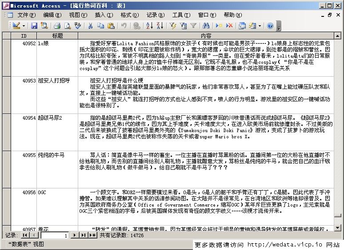Click the ID cell 40952
The height and width of the screenshot is (250, 344).
coord(24,58)
